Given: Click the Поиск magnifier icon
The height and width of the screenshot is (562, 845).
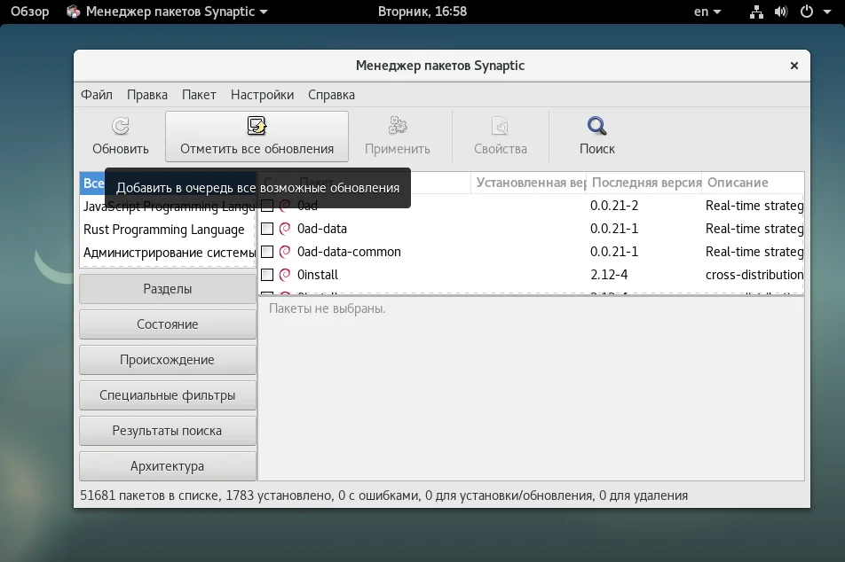Looking at the screenshot, I should pyautogui.click(x=597, y=126).
